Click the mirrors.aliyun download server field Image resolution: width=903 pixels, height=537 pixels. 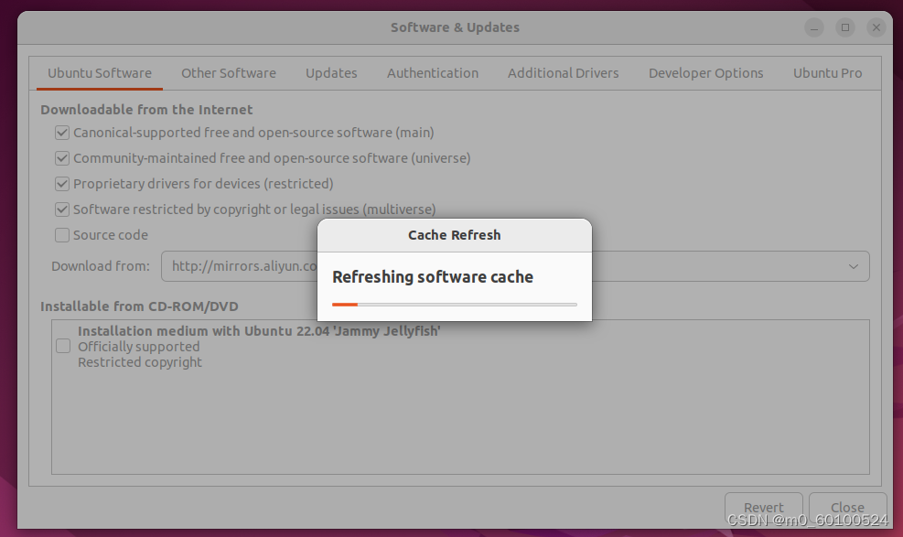tap(515, 266)
